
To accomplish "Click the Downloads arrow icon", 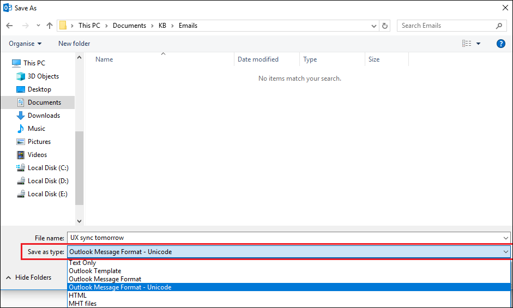I will point(21,116).
